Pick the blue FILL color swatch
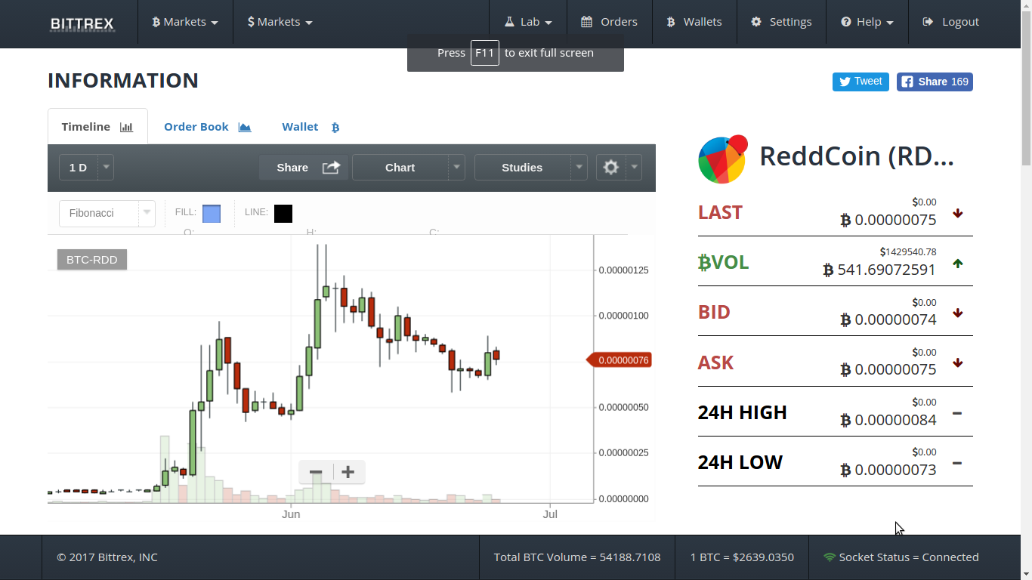1032x580 pixels. click(x=212, y=214)
